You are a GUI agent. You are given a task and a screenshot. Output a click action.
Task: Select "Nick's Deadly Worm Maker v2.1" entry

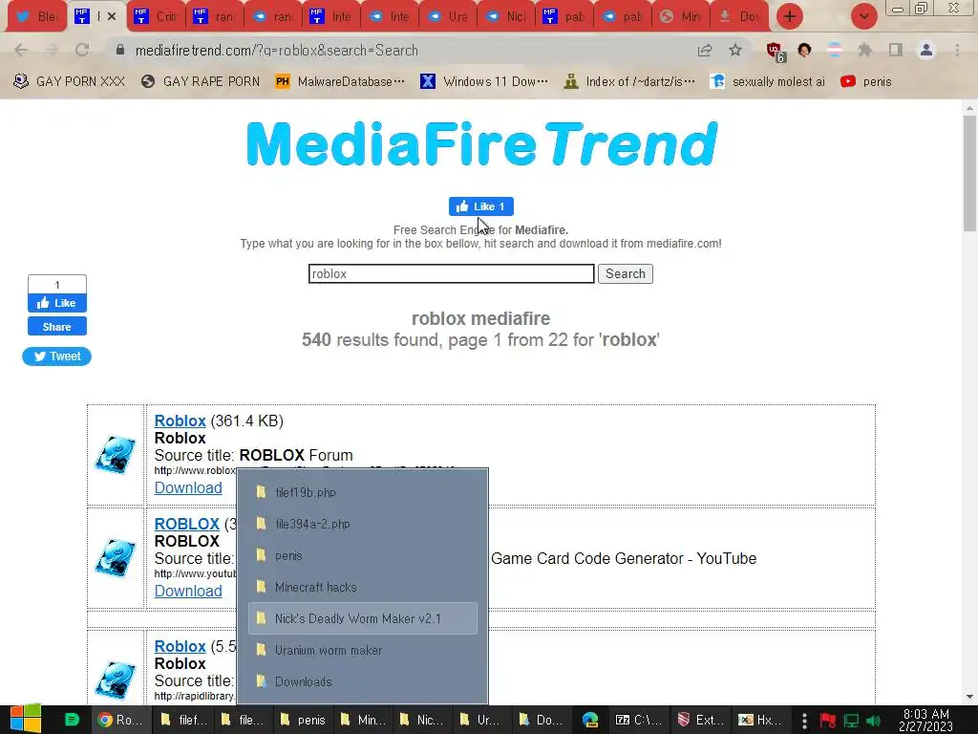click(363, 618)
